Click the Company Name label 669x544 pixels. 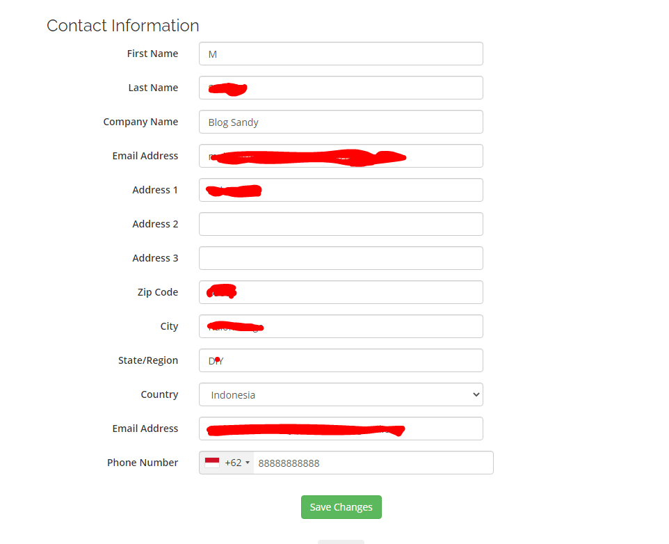point(140,122)
